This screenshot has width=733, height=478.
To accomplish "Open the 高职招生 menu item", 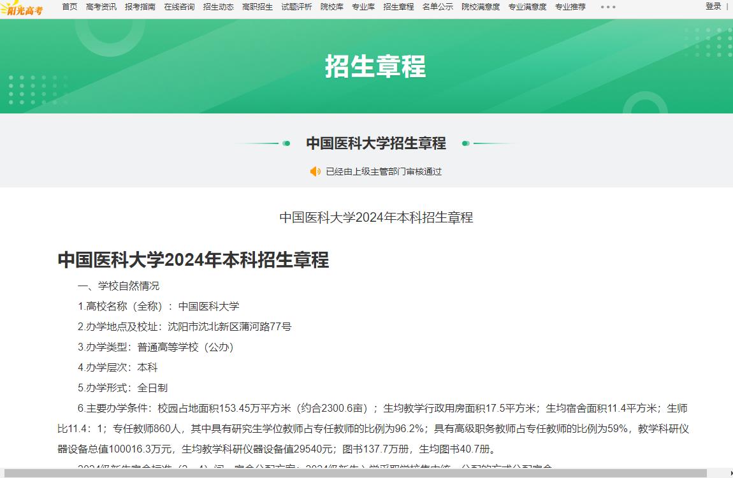I will pyautogui.click(x=258, y=7).
